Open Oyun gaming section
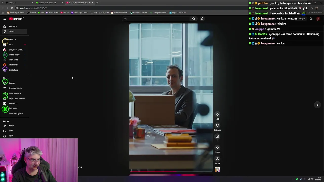This screenshot has height=182, width=324. pos(14,136)
